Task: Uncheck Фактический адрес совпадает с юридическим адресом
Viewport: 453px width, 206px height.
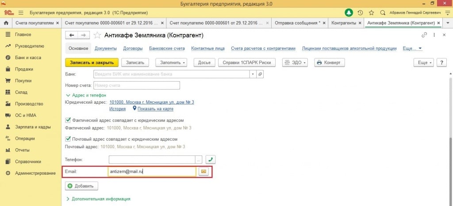Action: [68, 120]
